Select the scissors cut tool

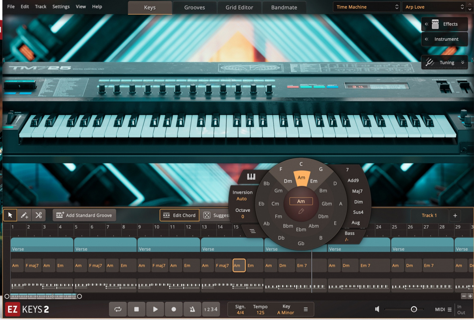point(39,215)
